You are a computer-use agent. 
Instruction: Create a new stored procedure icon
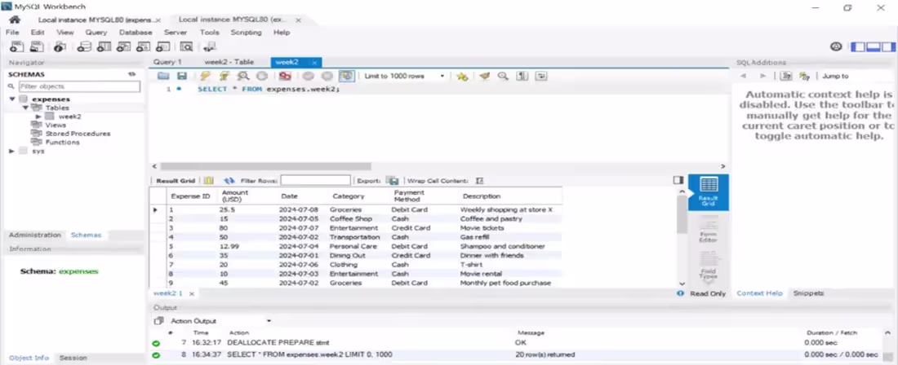[144, 46]
